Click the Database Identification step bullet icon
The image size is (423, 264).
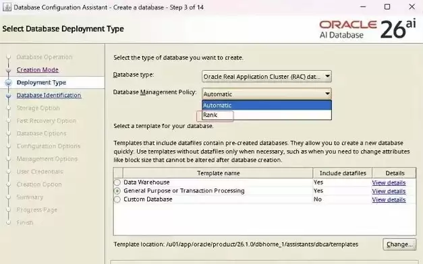click(x=8, y=96)
